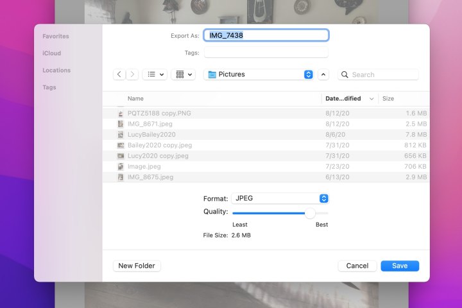The image size is (462, 308).
Task: Sort files by the Size column
Action: coord(388,99)
